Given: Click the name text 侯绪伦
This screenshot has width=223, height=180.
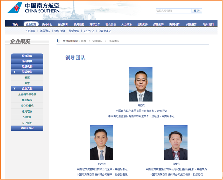Looking at the screenshot, I should click(177, 164).
